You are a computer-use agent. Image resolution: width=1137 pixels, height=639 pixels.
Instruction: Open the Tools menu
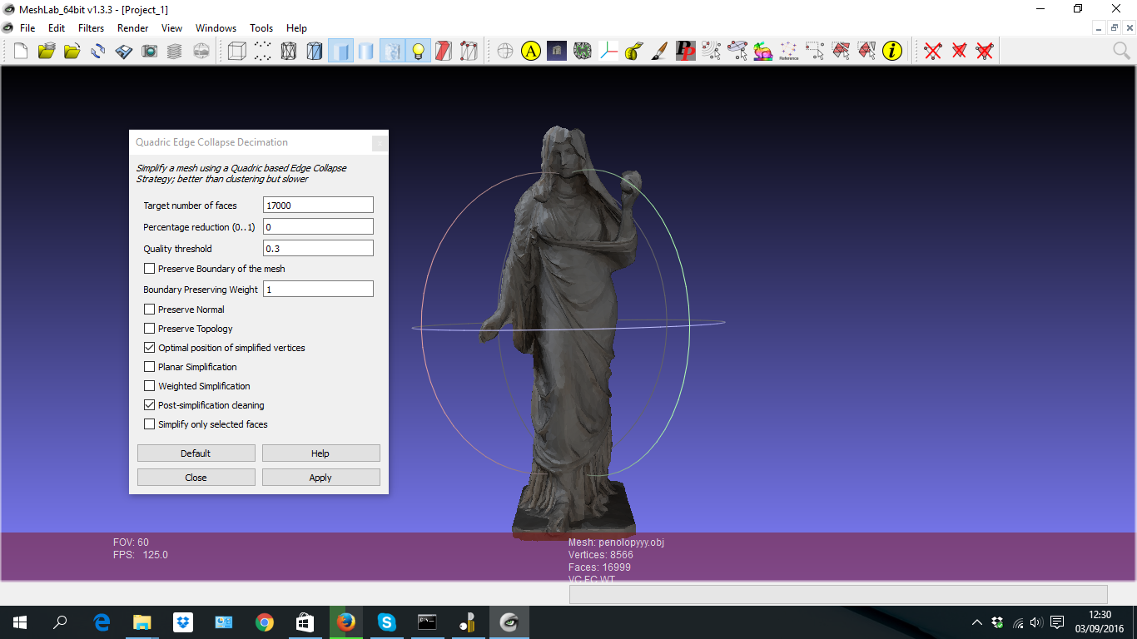[261, 28]
